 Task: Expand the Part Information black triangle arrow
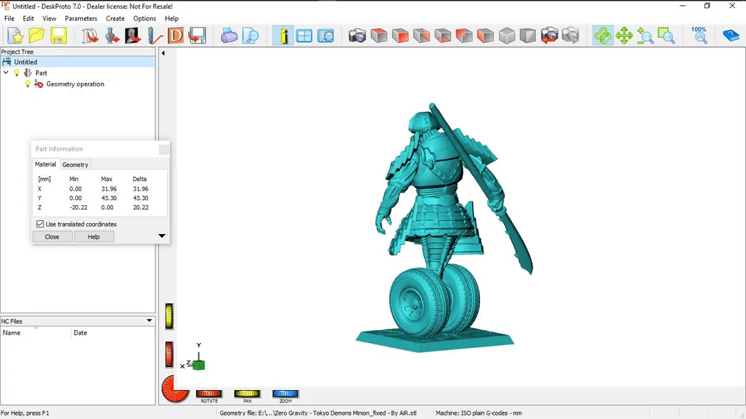tap(162, 236)
